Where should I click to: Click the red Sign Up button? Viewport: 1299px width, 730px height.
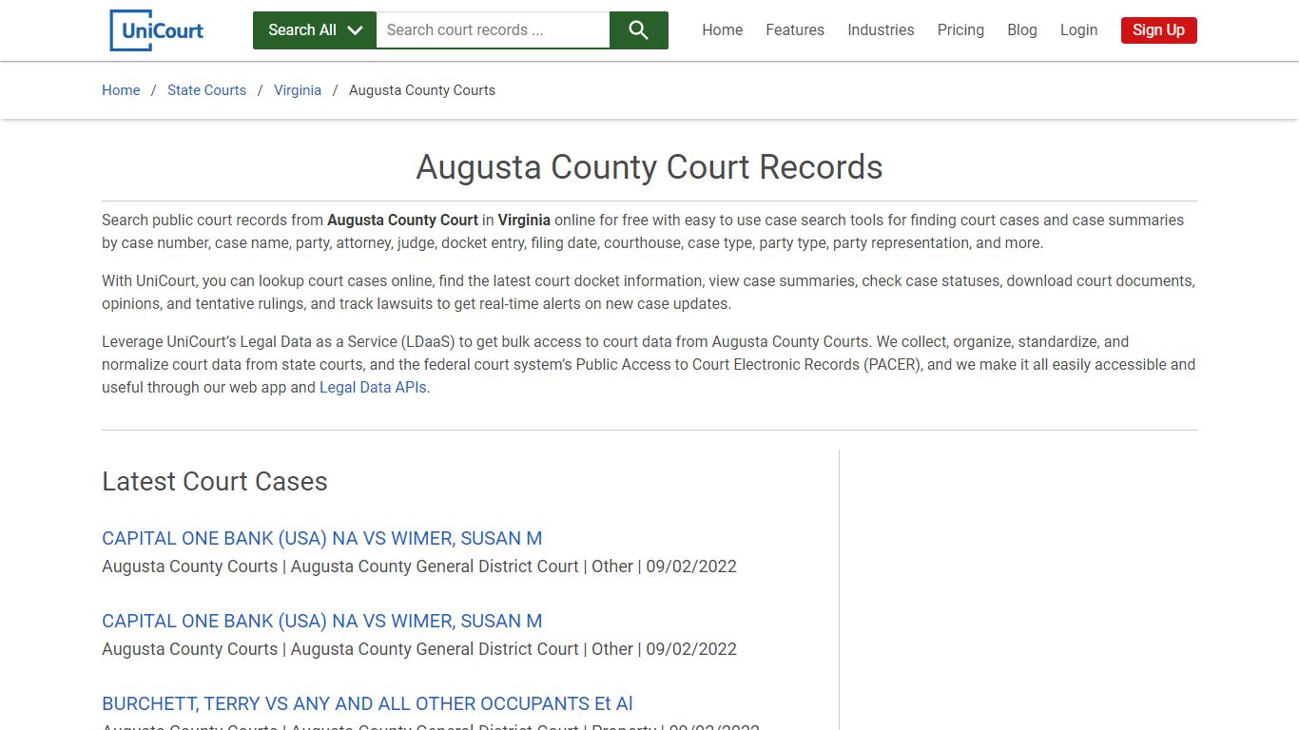click(x=1158, y=30)
